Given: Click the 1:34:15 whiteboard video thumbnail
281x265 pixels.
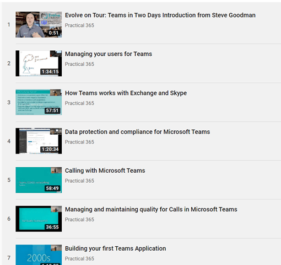Looking at the screenshot, I should coord(39,63).
